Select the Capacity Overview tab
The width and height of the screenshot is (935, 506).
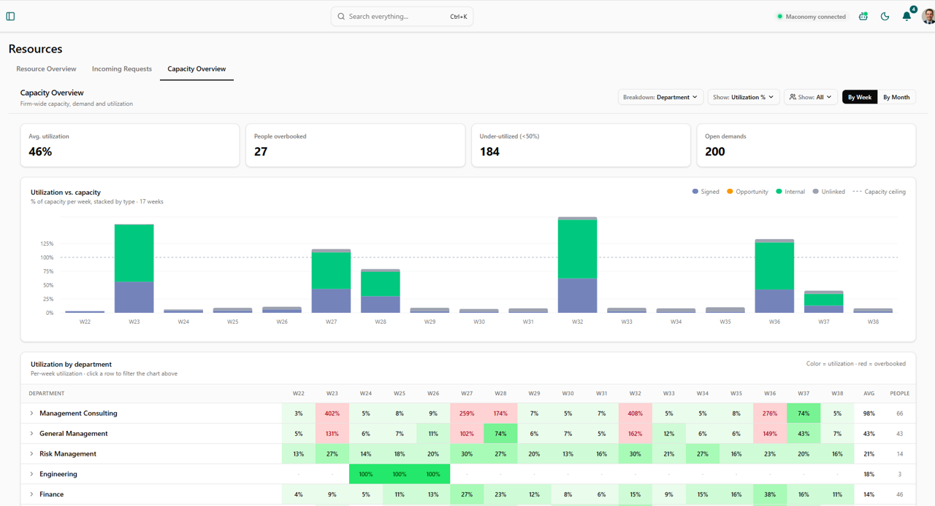(x=196, y=69)
